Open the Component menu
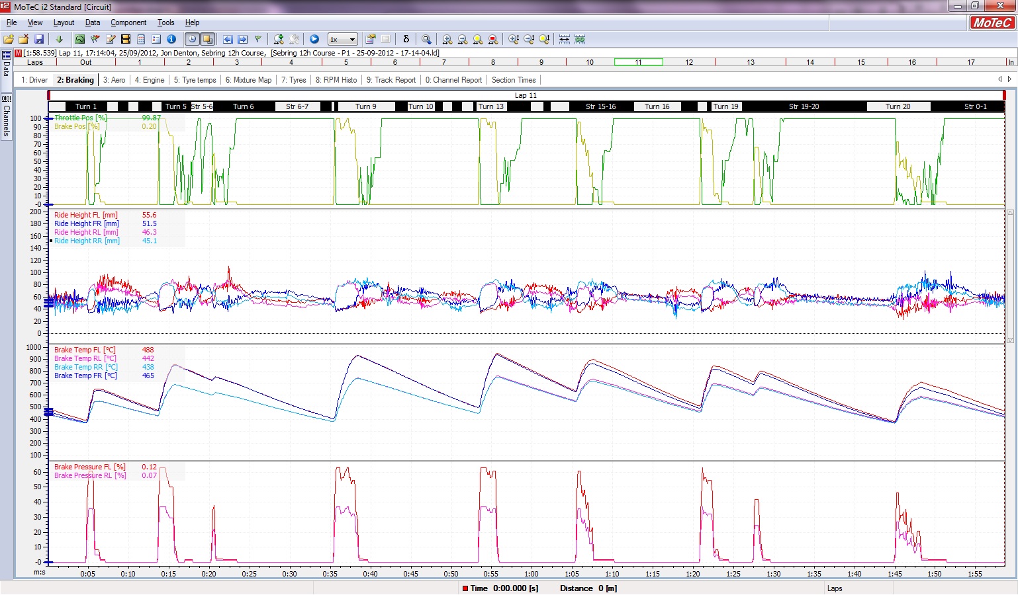This screenshot has width=1018, height=595. click(128, 22)
